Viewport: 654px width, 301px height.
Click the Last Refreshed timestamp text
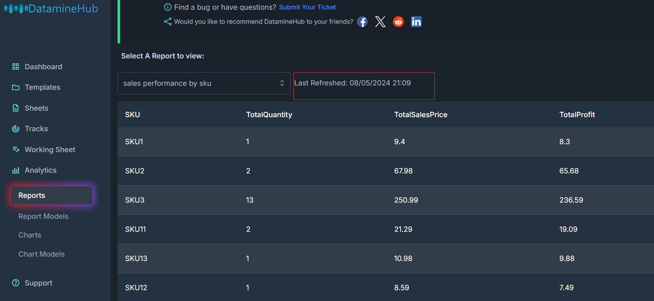(353, 83)
